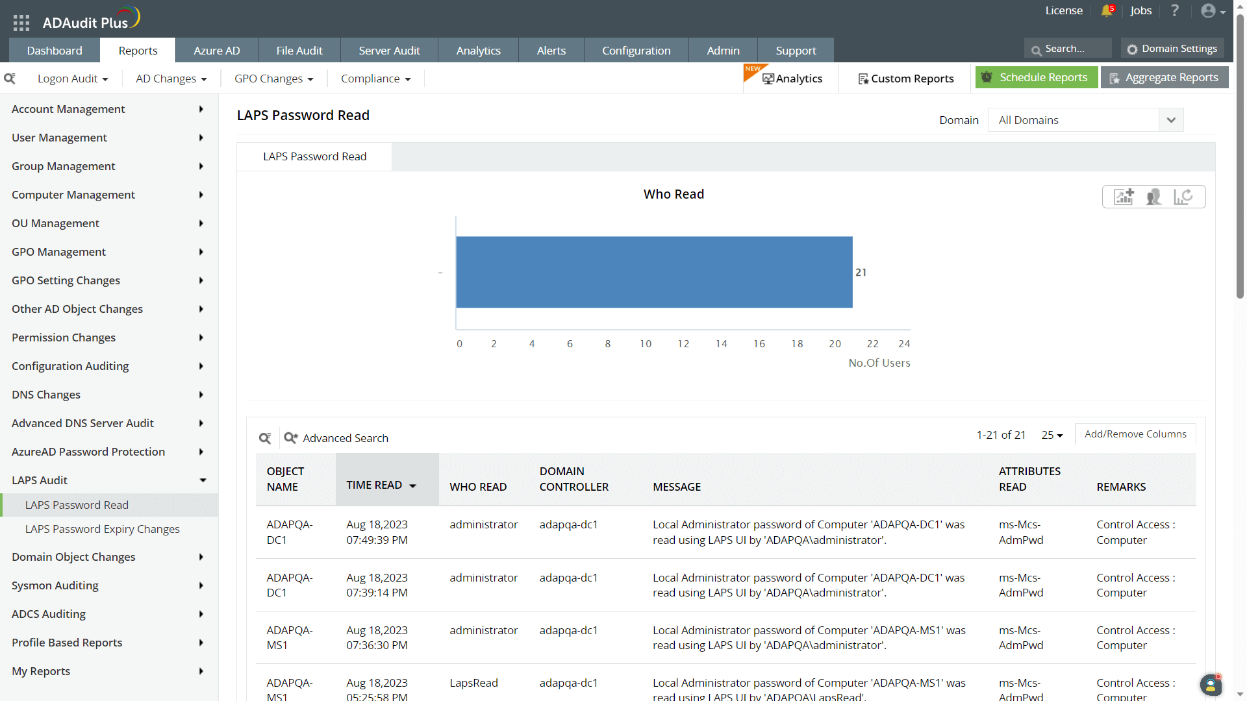Screen dimensions: 1247x701
Task: Click the help question mark icon
Action: [1175, 10]
